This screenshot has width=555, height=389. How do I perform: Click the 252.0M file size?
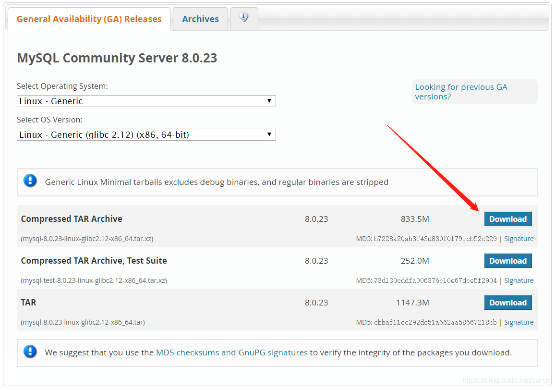click(x=415, y=261)
